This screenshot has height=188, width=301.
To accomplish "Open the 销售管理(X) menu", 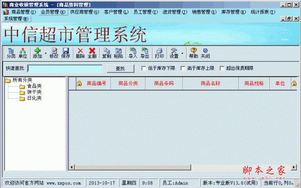I will tap(204, 12).
